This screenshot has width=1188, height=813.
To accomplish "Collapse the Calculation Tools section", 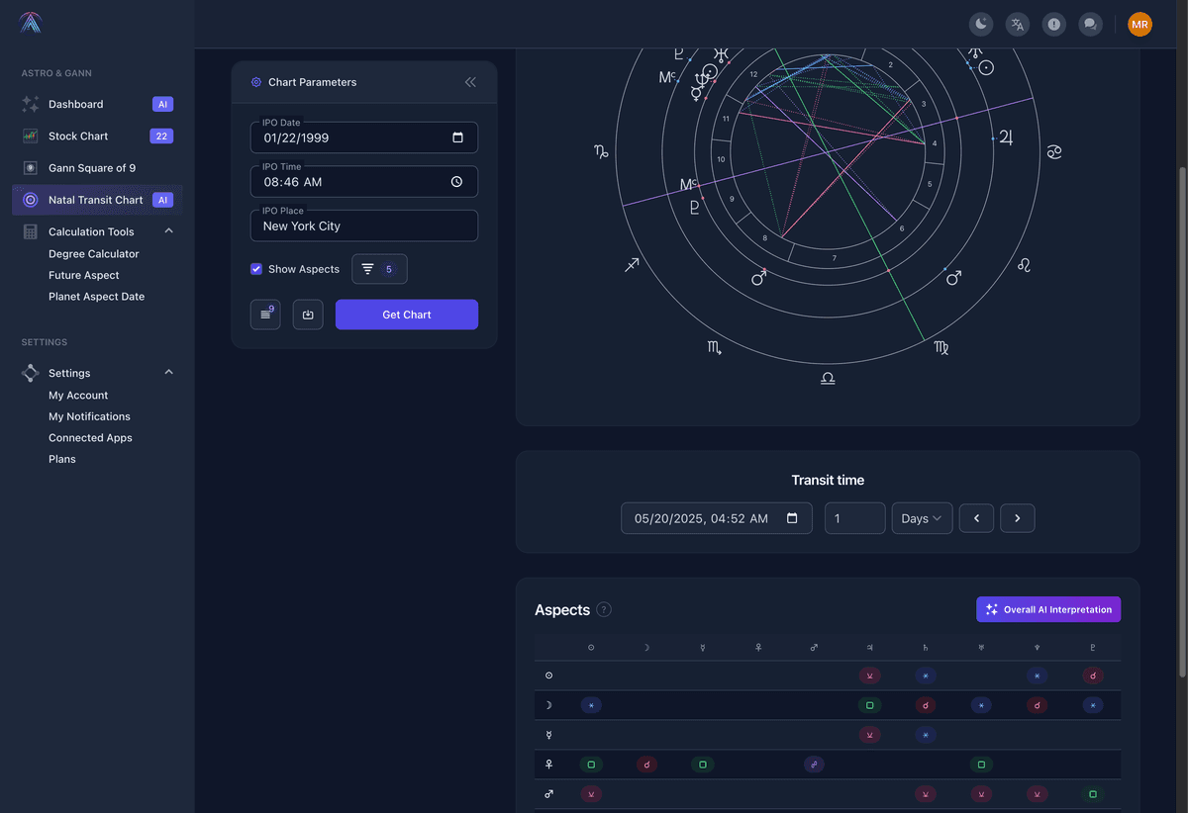I will (x=168, y=230).
